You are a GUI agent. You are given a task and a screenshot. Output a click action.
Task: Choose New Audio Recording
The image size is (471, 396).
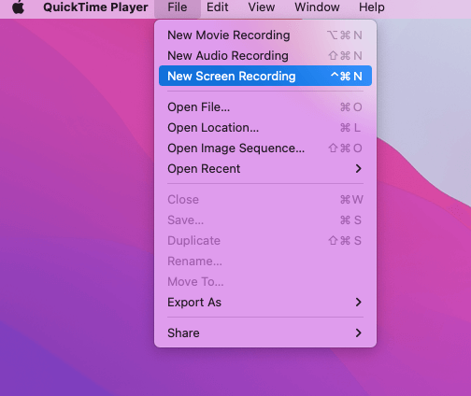tap(265, 56)
